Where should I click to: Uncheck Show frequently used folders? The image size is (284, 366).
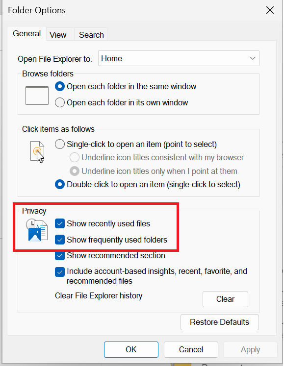click(x=60, y=240)
